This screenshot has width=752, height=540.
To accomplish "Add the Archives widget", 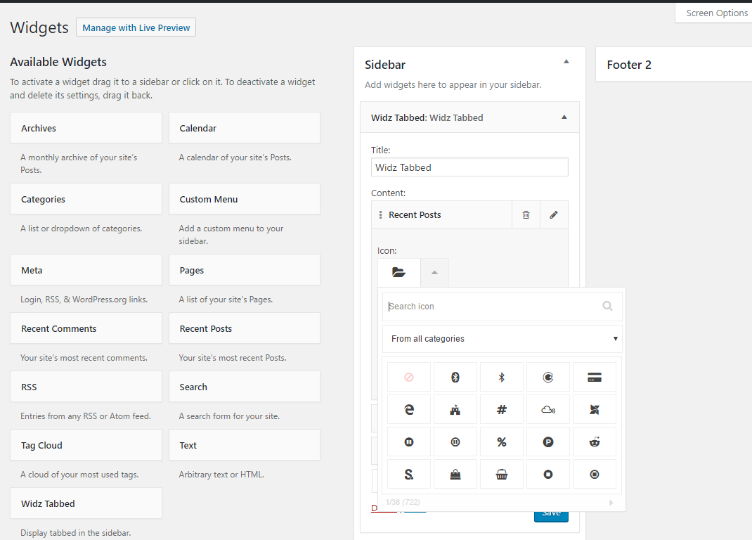I will click(x=86, y=128).
